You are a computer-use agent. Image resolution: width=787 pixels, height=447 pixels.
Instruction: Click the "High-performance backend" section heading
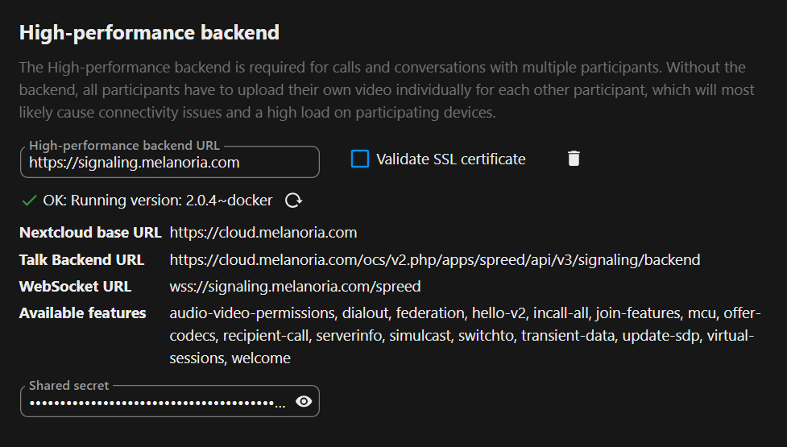pos(149,33)
